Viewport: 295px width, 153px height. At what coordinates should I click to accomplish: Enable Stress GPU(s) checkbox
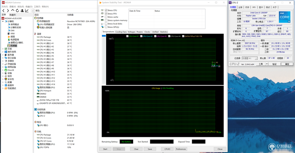[x=106, y=27]
